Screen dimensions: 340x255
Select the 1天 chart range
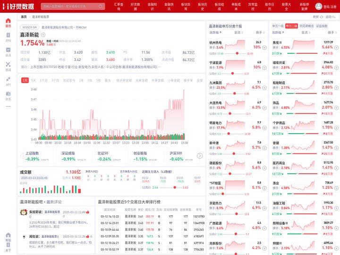[25, 80]
